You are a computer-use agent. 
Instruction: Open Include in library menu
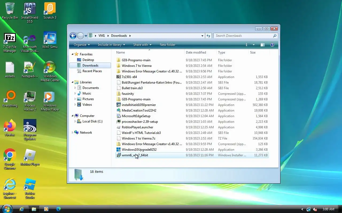pos(111,45)
